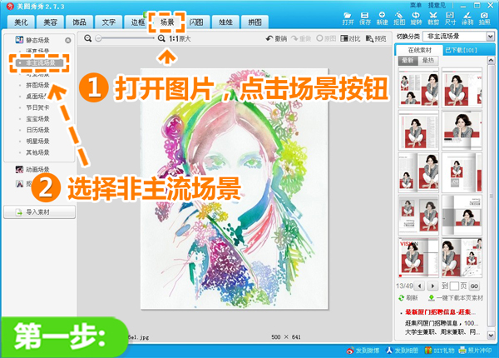Select 日历场景 in the scene list
This screenshot has height=358, width=499.
pyautogui.click(x=37, y=130)
